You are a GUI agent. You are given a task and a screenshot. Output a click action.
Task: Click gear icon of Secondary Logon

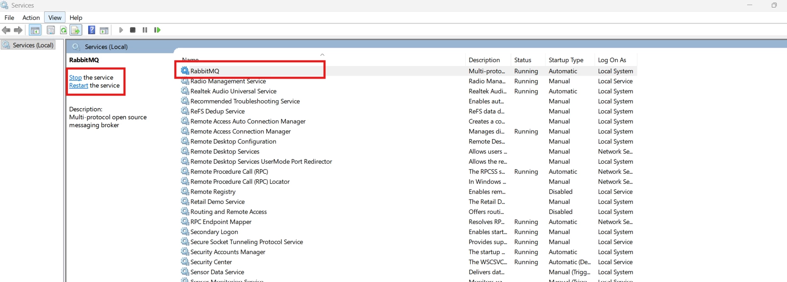coord(185,232)
